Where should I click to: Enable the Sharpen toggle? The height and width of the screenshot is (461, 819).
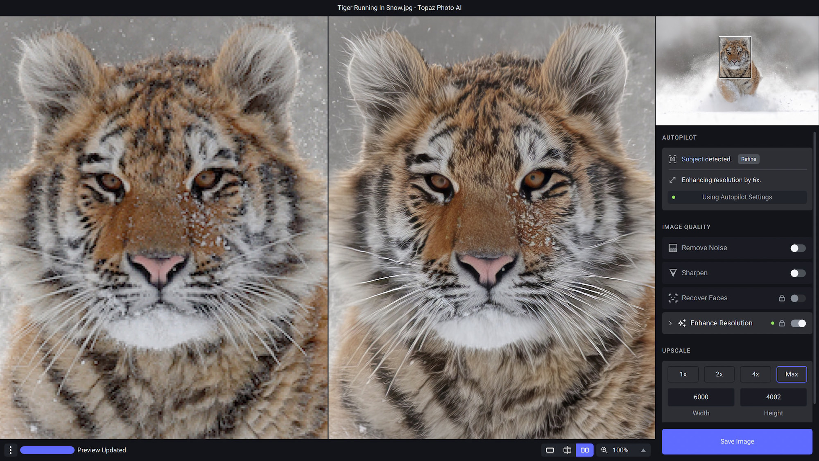(797, 273)
